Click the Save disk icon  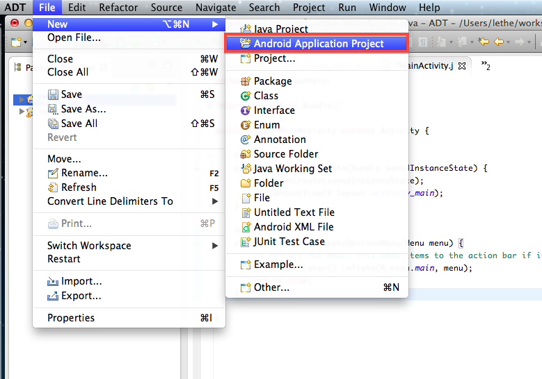point(53,94)
